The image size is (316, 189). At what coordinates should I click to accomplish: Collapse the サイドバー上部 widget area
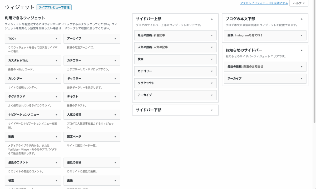click(212, 19)
